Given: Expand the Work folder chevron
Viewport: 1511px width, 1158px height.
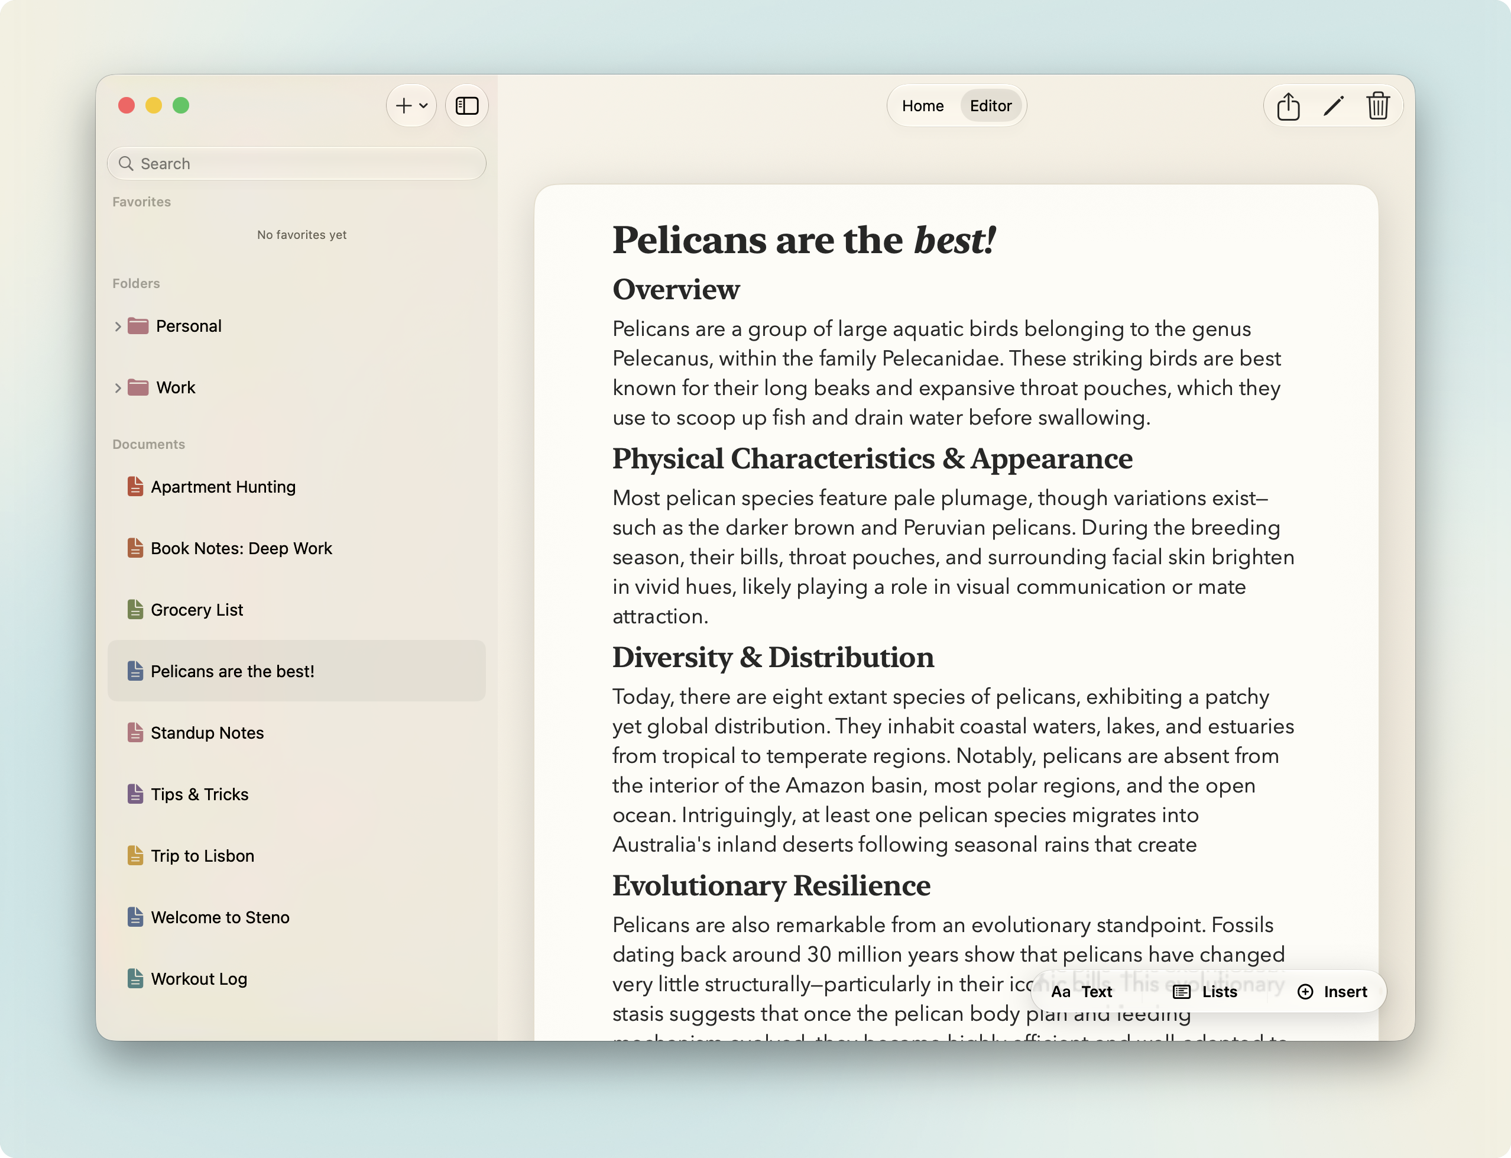Looking at the screenshot, I should pos(118,388).
